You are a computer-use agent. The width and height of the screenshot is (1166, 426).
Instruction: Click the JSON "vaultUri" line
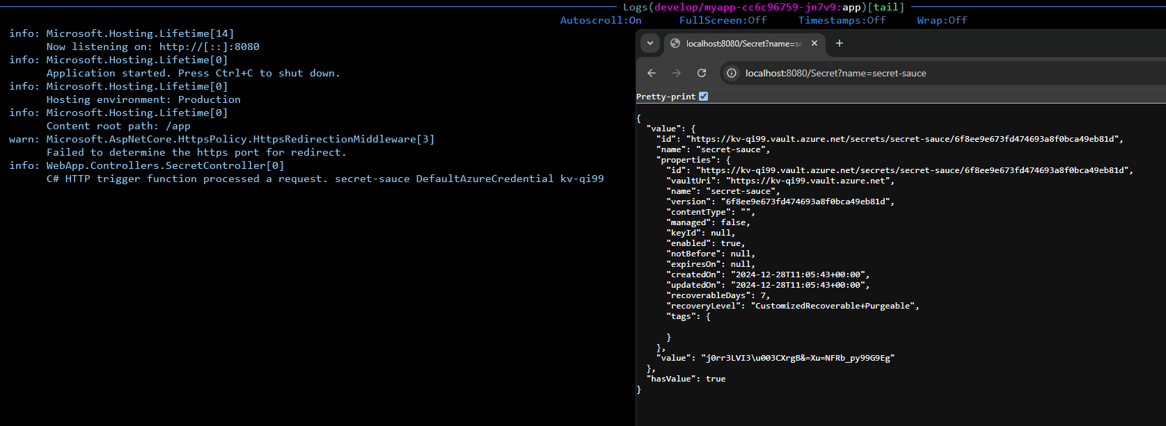tap(780, 181)
